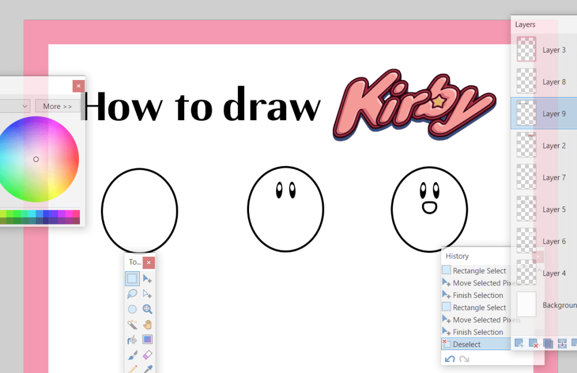Viewport: 577px width, 373px height.
Task: Click Add New Layer icon
Action: (519, 343)
